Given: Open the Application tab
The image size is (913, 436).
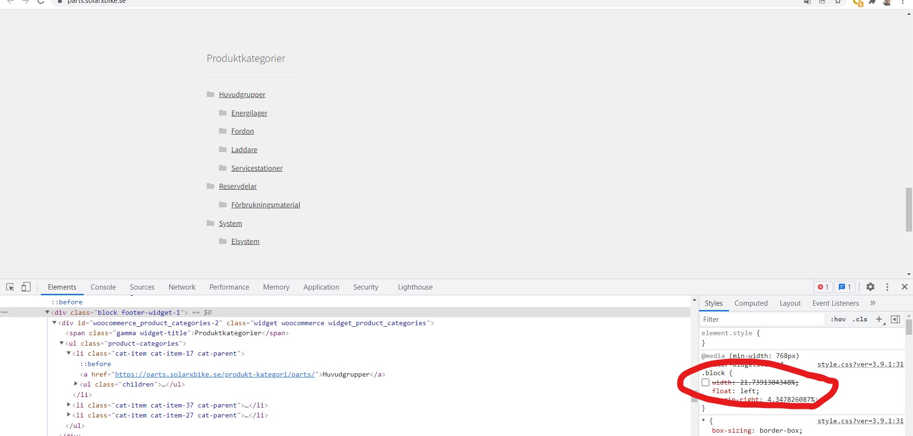Looking at the screenshot, I should tap(321, 287).
